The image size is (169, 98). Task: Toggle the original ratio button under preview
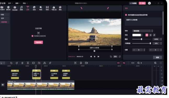pyautogui.click(x=115, y=57)
